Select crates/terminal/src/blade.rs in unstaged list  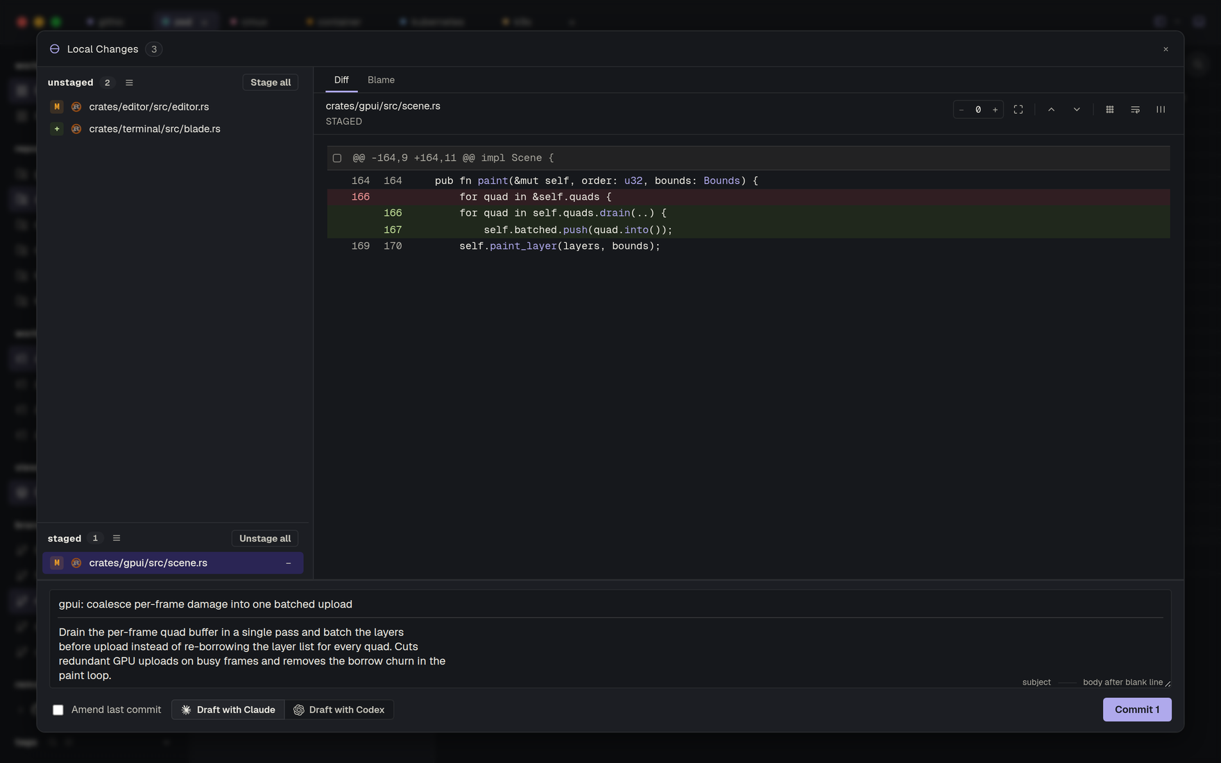[x=173, y=129]
